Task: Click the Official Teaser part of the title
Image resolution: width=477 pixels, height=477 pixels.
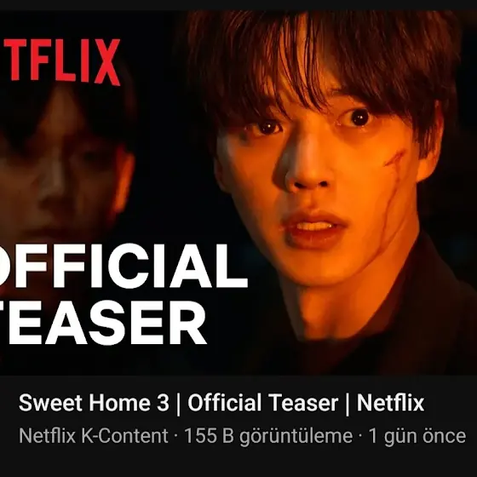Action: pyautogui.click(x=263, y=403)
